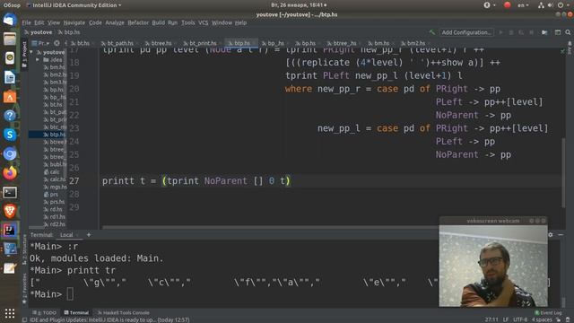574x323 pixels.
Task: Click the editor horizontal scrollbar
Action: pyautogui.click(x=271, y=227)
